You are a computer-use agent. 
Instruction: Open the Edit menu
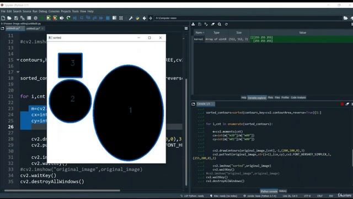coord(9,11)
